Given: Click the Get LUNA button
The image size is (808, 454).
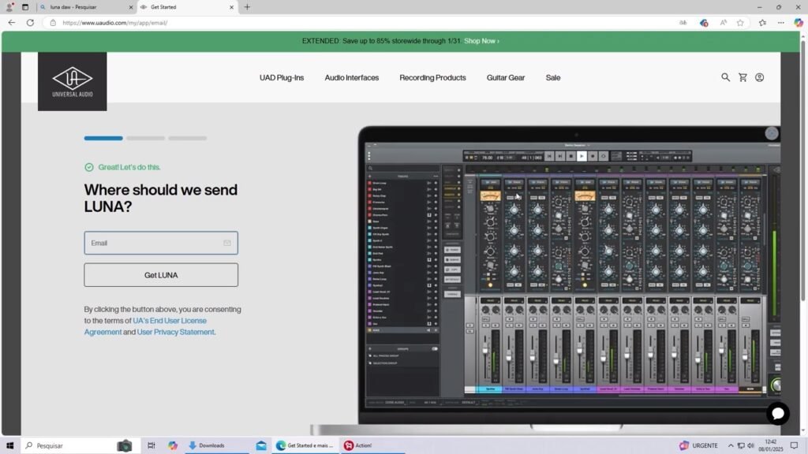Looking at the screenshot, I should [161, 275].
